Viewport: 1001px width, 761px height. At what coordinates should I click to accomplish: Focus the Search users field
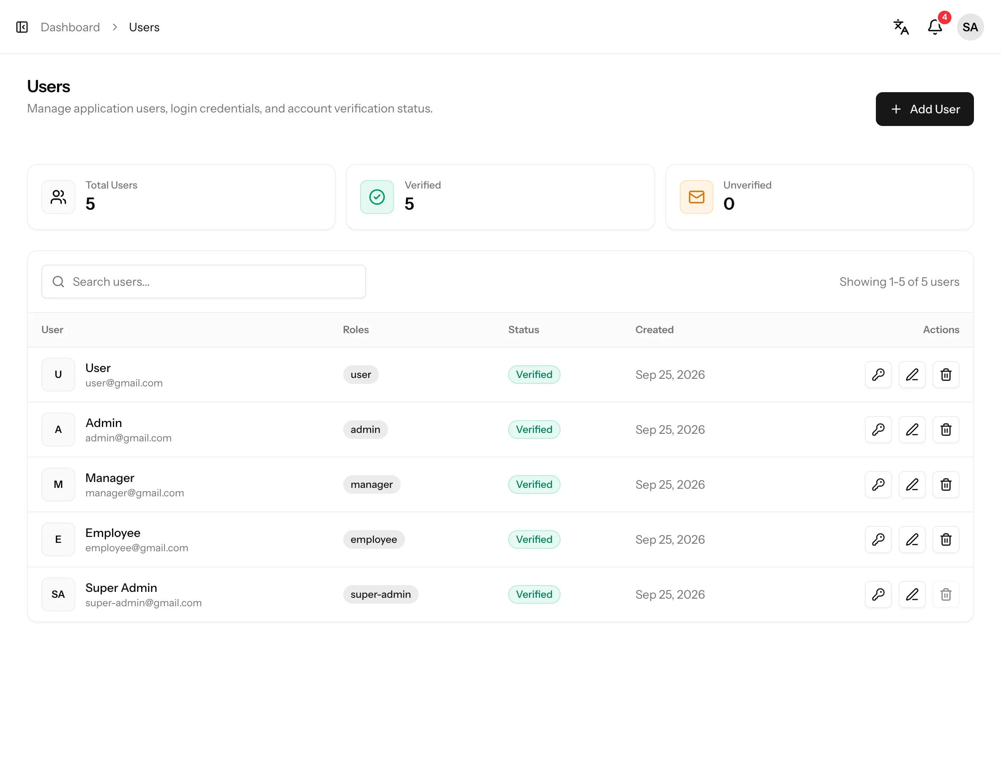click(x=203, y=282)
